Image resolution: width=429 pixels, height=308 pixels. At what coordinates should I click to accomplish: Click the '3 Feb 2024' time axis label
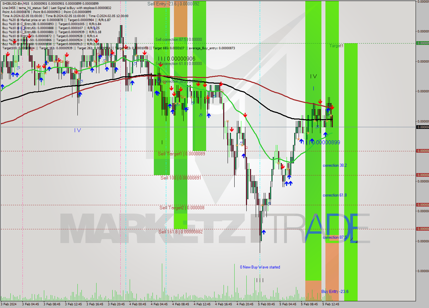[8, 304]
